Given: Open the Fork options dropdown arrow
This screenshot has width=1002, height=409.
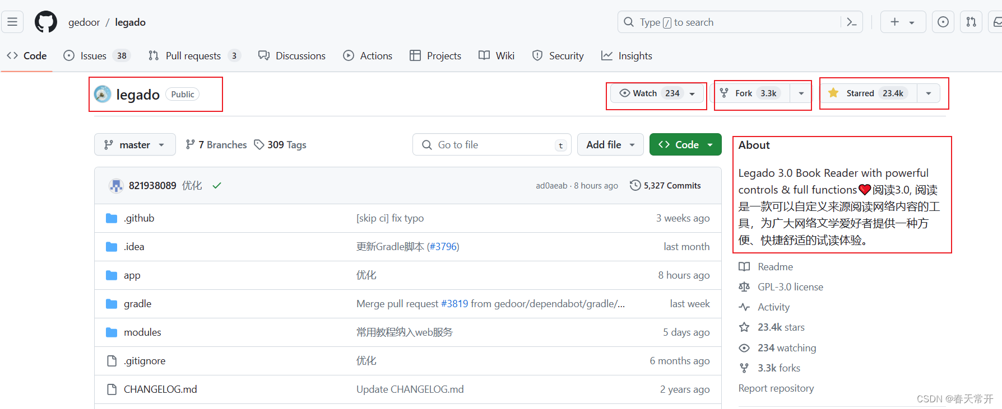Looking at the screenshot, I should pos(801,93).
